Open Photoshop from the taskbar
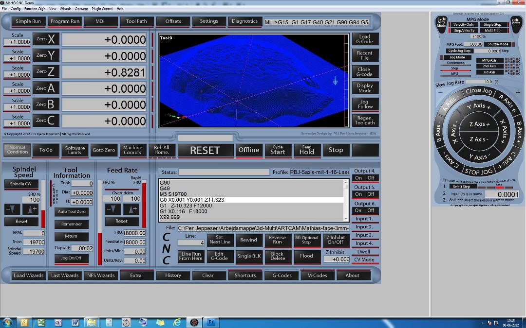This screenshot has width=526, height=328. point(211,322)
